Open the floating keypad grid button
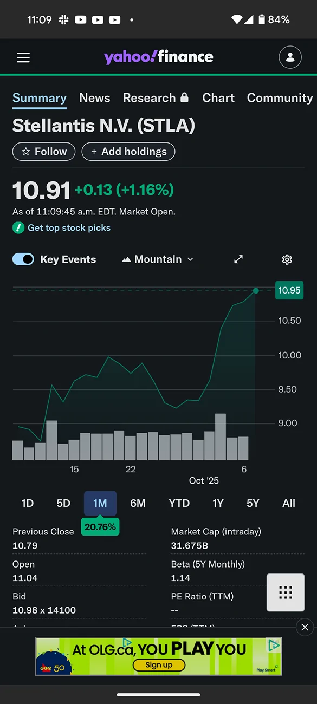317x704 pixels. (x=286, y=592)
